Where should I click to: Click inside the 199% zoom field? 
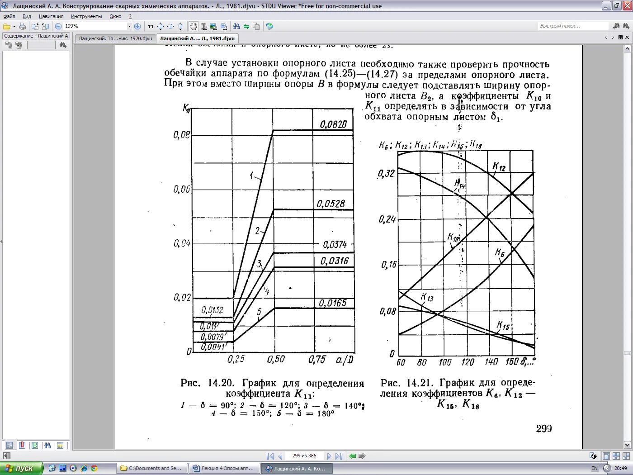tap(95, 26)
